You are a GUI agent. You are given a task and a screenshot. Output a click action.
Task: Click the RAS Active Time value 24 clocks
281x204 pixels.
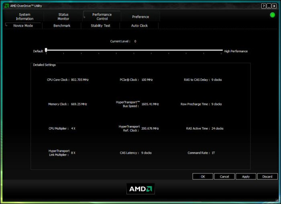coord(218,129)
